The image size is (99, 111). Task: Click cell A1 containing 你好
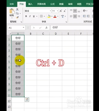tap(18, 38)
